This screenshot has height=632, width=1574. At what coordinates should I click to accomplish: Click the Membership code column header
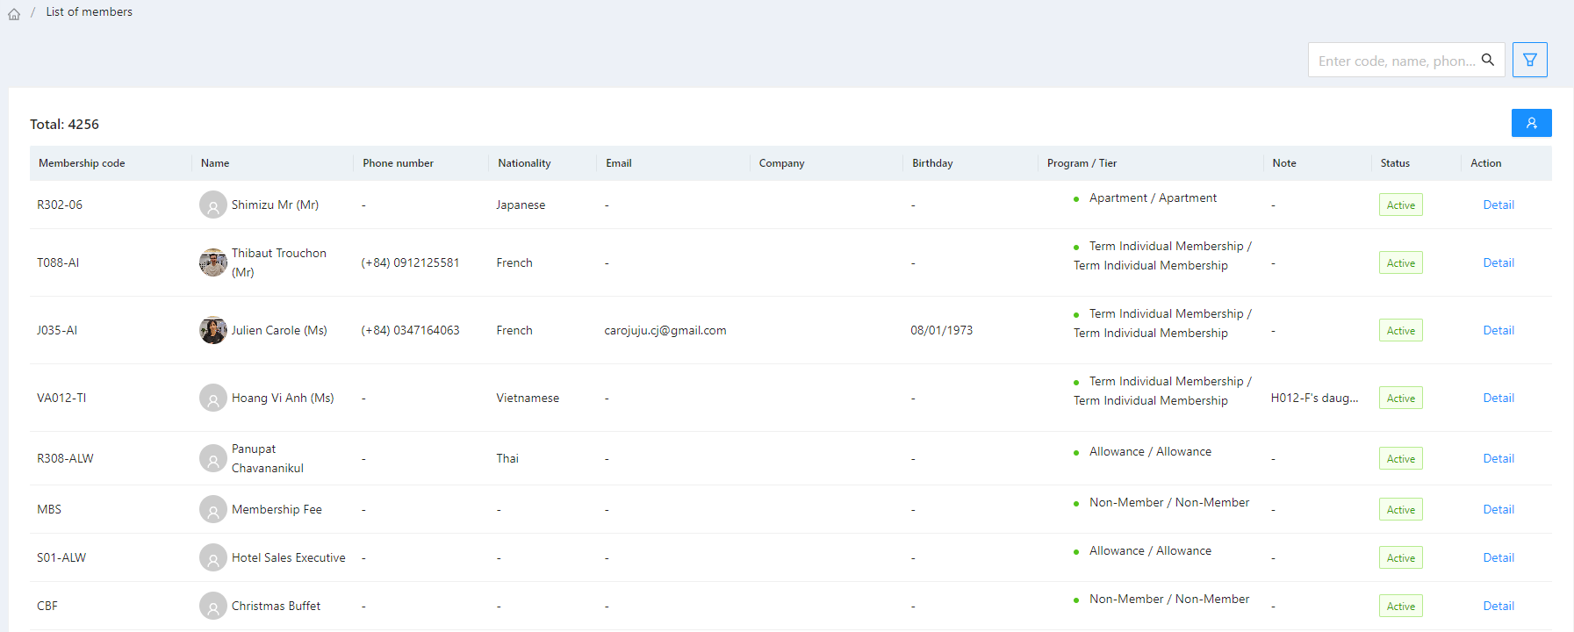click(82, 163)
